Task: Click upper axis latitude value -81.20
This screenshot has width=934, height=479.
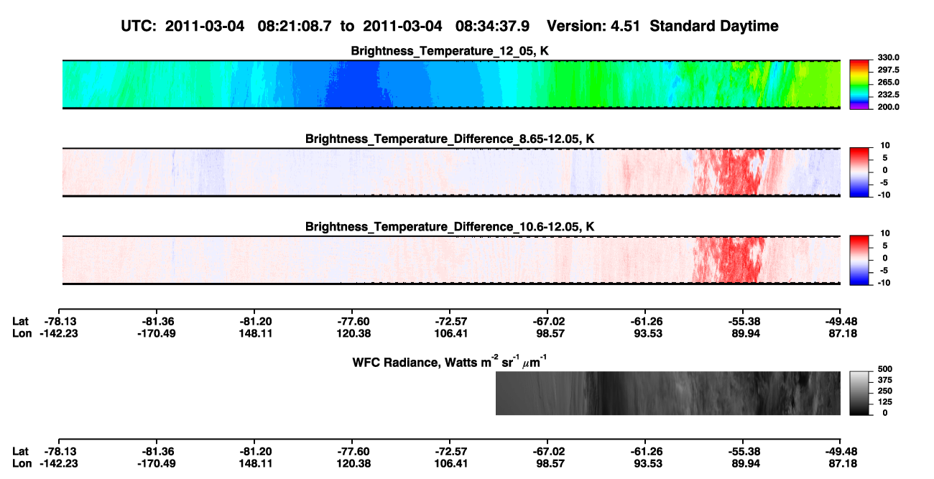Action: tap(254, 321)
